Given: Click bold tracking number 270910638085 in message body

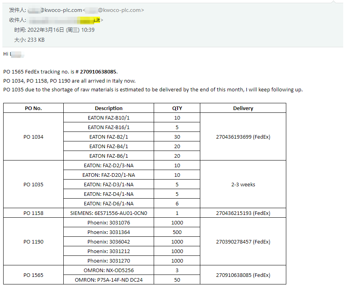Looking at the screenshot, I should (x=98, y=72).
